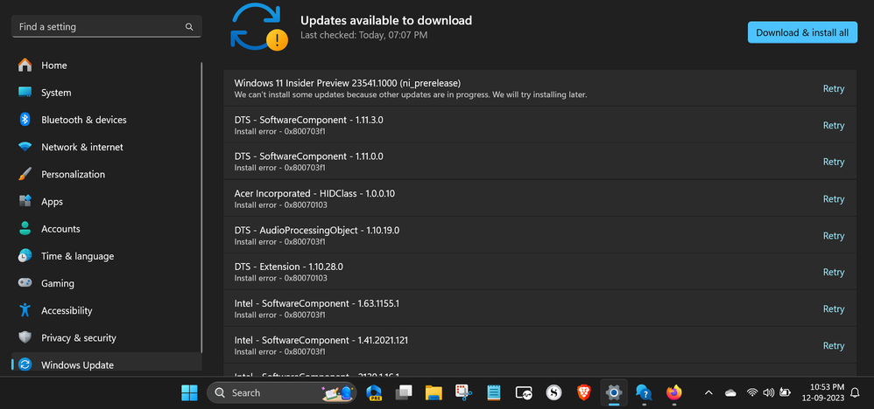This screenshot has height=409, width=874.
Task: Show hidden system tray icons
Action: pos(708,393)
